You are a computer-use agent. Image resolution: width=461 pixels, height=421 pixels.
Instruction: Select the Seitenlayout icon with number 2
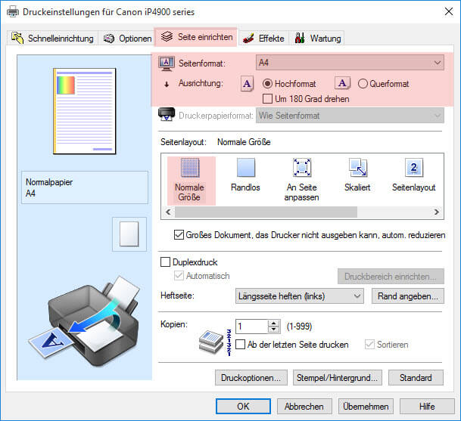[413, 168]
